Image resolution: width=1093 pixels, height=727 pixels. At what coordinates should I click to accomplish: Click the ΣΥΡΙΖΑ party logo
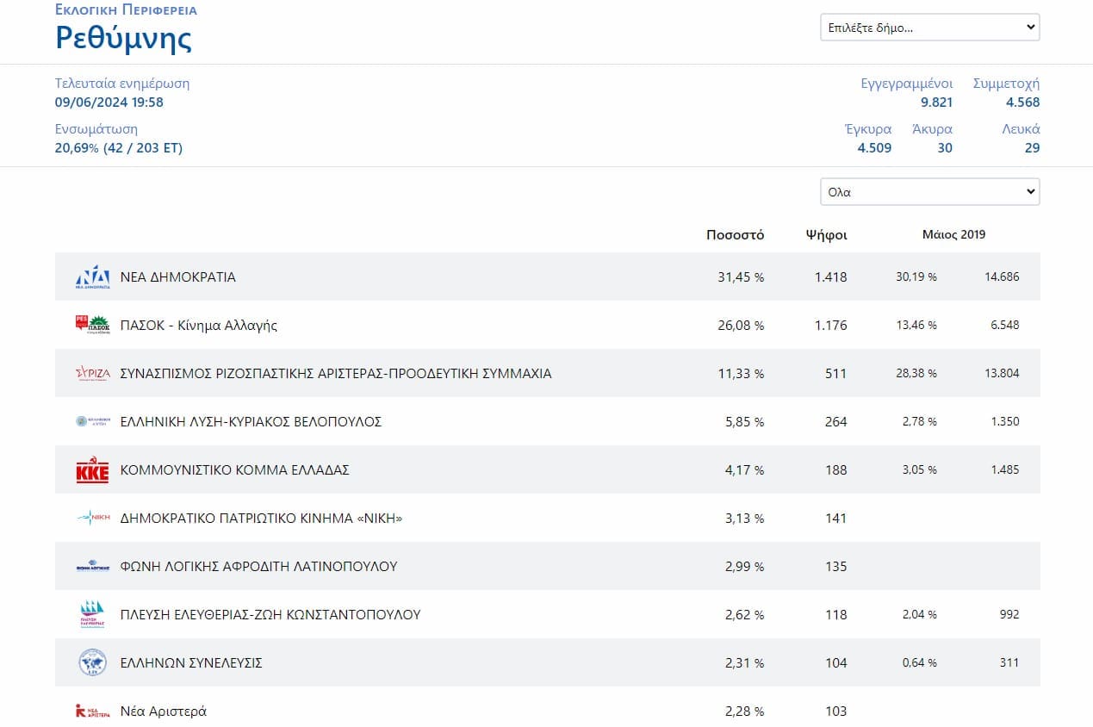92,374
